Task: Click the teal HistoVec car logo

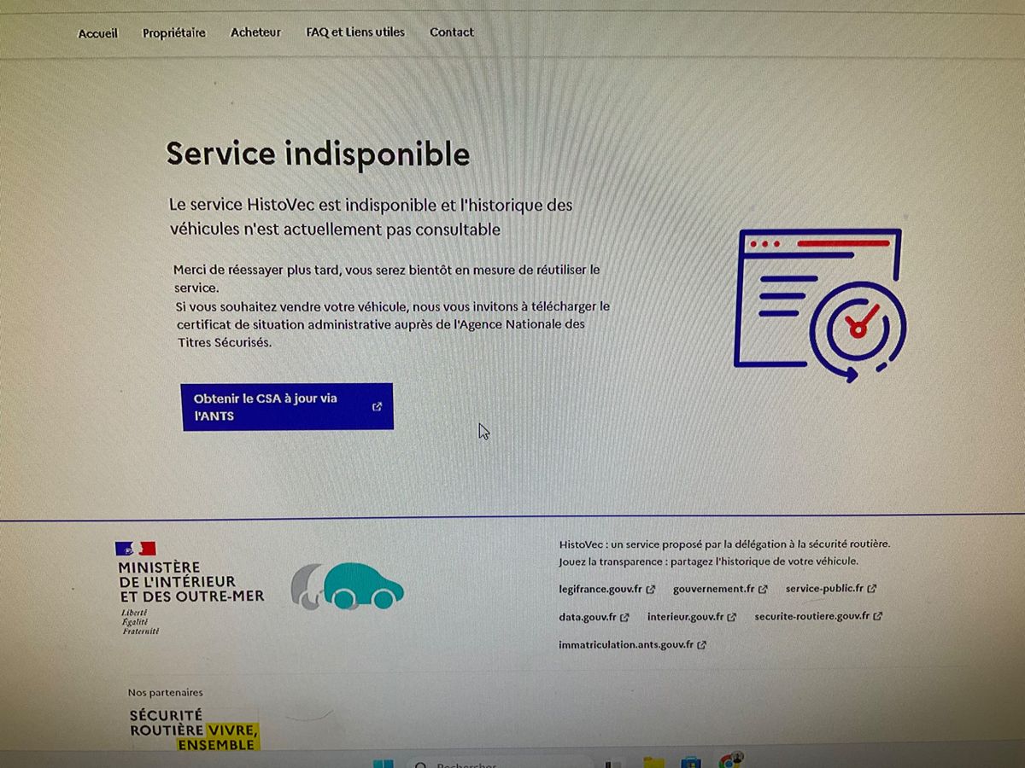Action: point(348,585)
